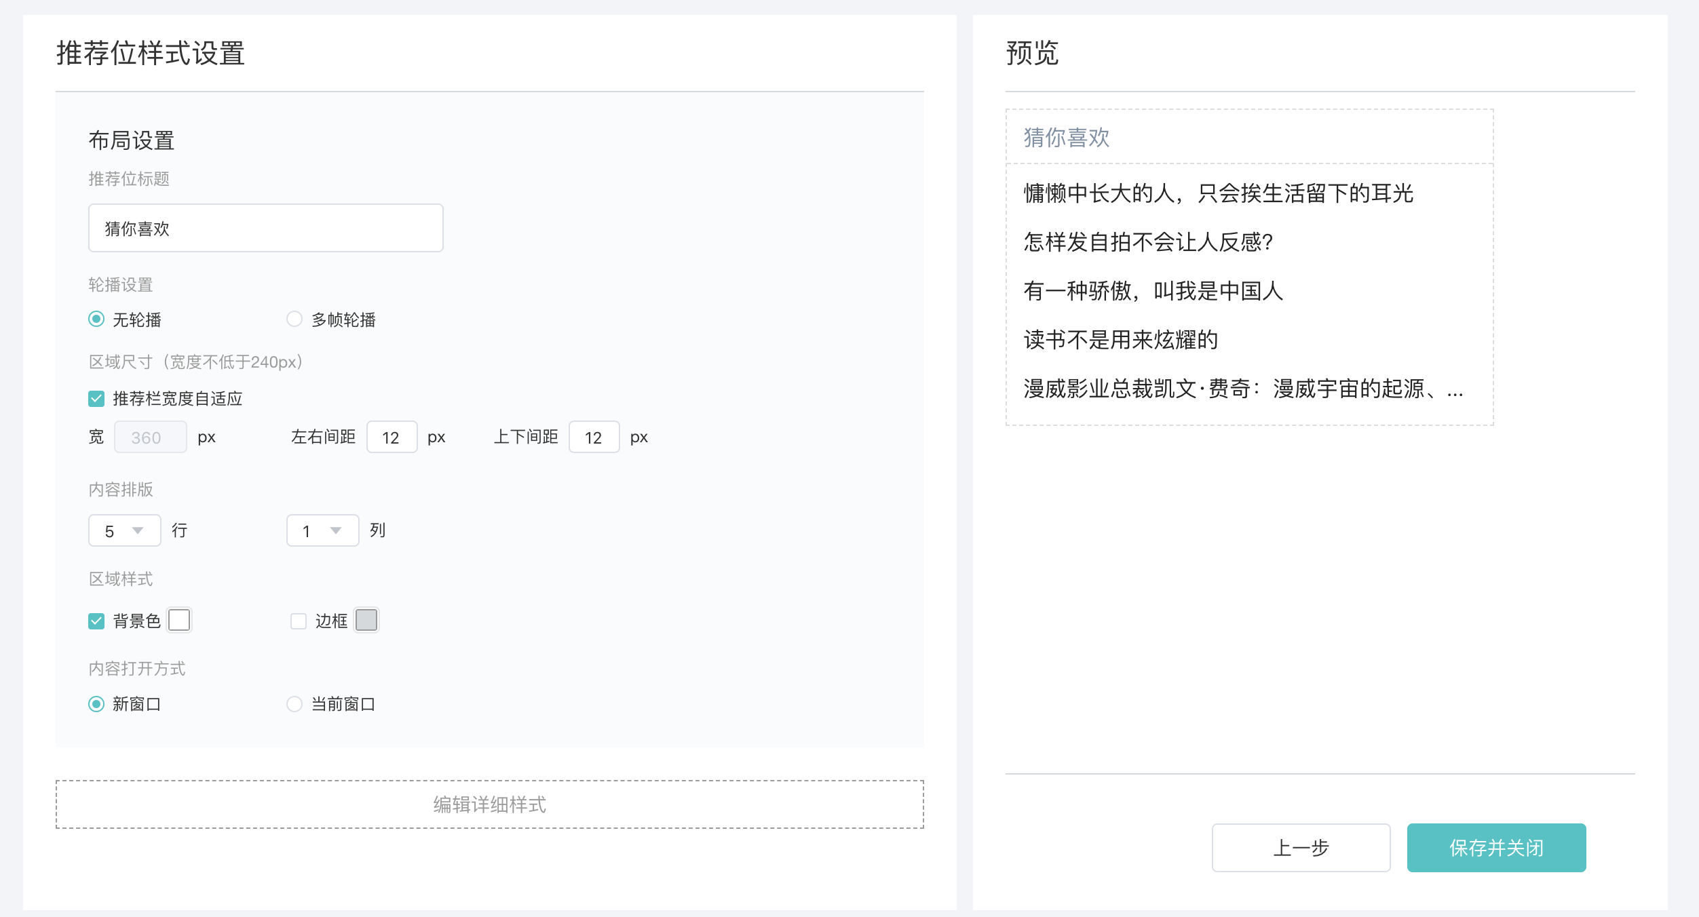Open the rows (行) dropdown

125,530
